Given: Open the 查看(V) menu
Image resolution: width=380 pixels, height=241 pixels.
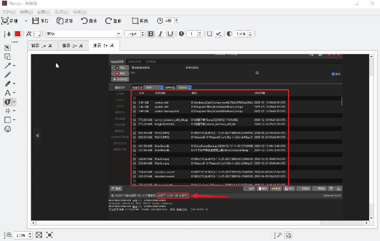Looking at the screenshot, I should click(44, 12).
